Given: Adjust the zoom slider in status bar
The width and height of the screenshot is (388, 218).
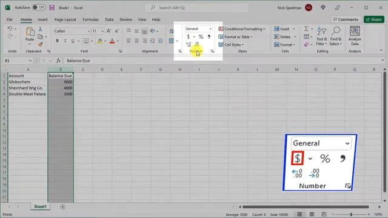Looking at the screenshot, I should [x=351, y=214].
